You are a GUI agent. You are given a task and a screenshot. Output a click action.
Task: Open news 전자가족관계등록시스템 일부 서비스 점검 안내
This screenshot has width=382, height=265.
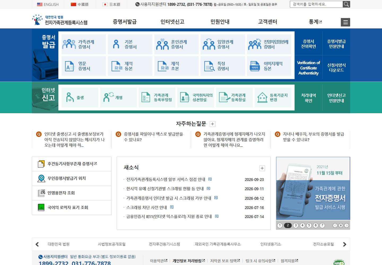166,179
